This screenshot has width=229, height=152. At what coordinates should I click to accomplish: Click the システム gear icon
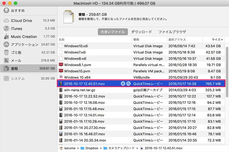point(6,78)
